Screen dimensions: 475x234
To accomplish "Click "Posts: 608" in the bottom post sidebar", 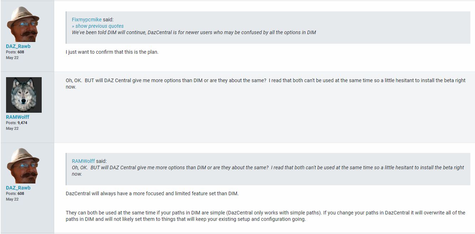I will [15, 193].
